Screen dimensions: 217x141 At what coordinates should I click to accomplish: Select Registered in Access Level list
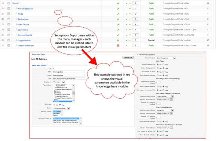tap(56, 113)
